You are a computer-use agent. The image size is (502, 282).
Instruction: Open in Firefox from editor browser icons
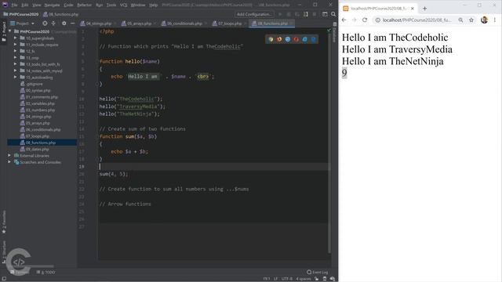pyautogui.click(x=279, y=39)
